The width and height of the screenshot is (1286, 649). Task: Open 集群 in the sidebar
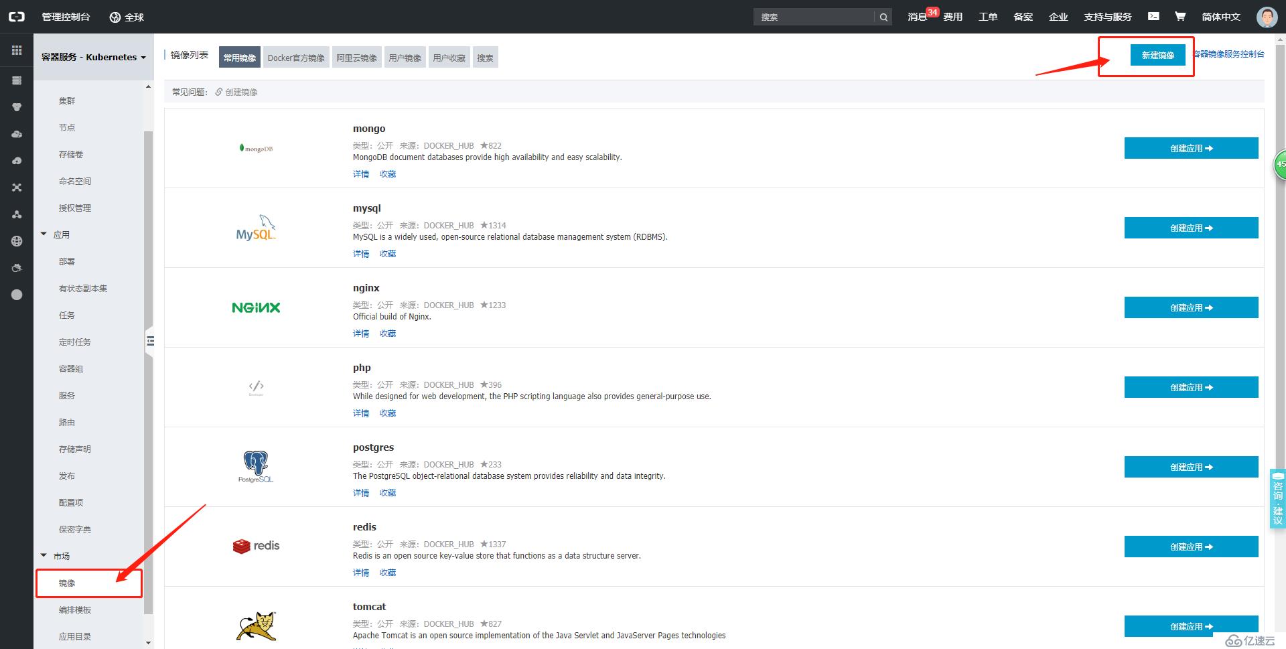[67, 100]
